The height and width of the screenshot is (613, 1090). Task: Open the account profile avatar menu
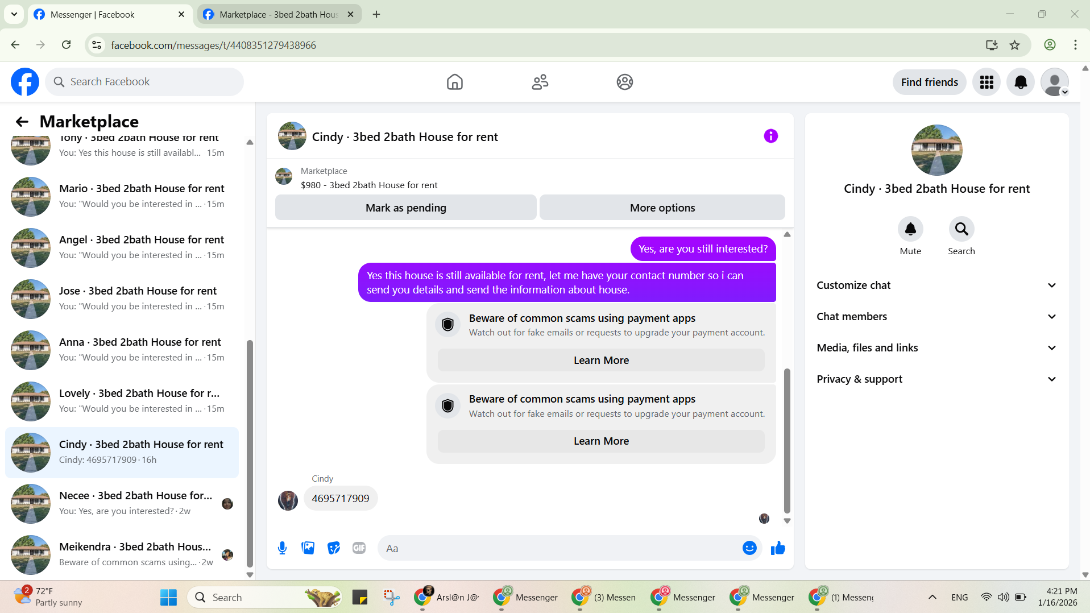click(x=1055, y=82)
